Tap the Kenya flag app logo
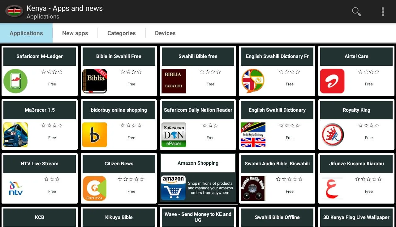 [14, 11]
